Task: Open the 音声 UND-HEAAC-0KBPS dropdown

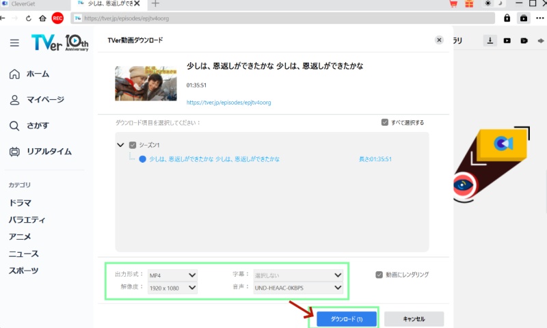Action: pyautogui.click(x=298, y=288)
